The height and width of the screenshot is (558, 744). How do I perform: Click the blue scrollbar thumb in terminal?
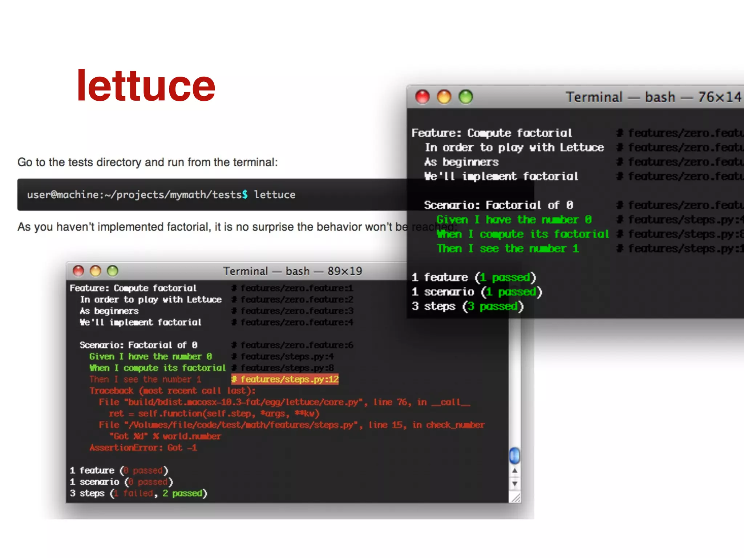514,456
